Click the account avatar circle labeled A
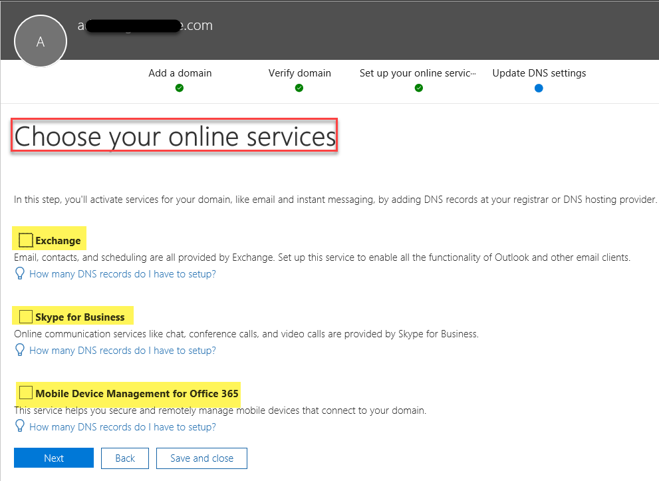 [x=41, y=41]
